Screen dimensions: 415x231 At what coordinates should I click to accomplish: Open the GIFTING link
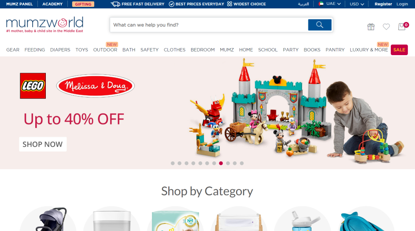(x=83, y=4)
